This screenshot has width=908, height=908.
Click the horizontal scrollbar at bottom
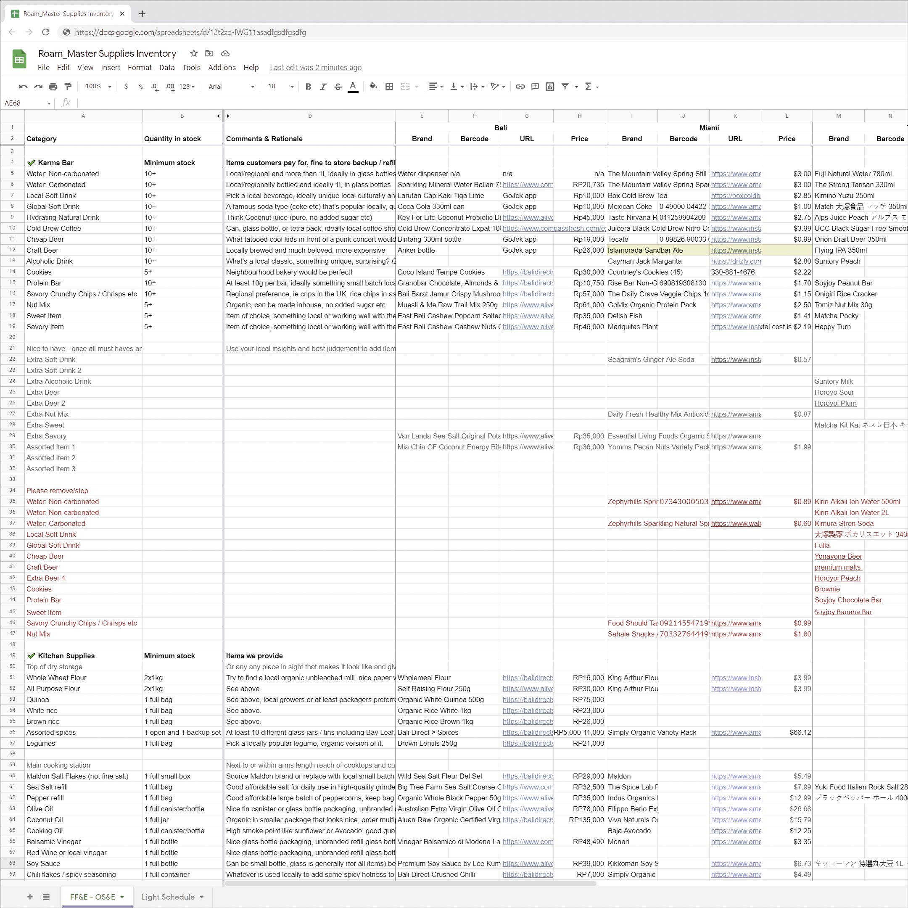point(410,884)
